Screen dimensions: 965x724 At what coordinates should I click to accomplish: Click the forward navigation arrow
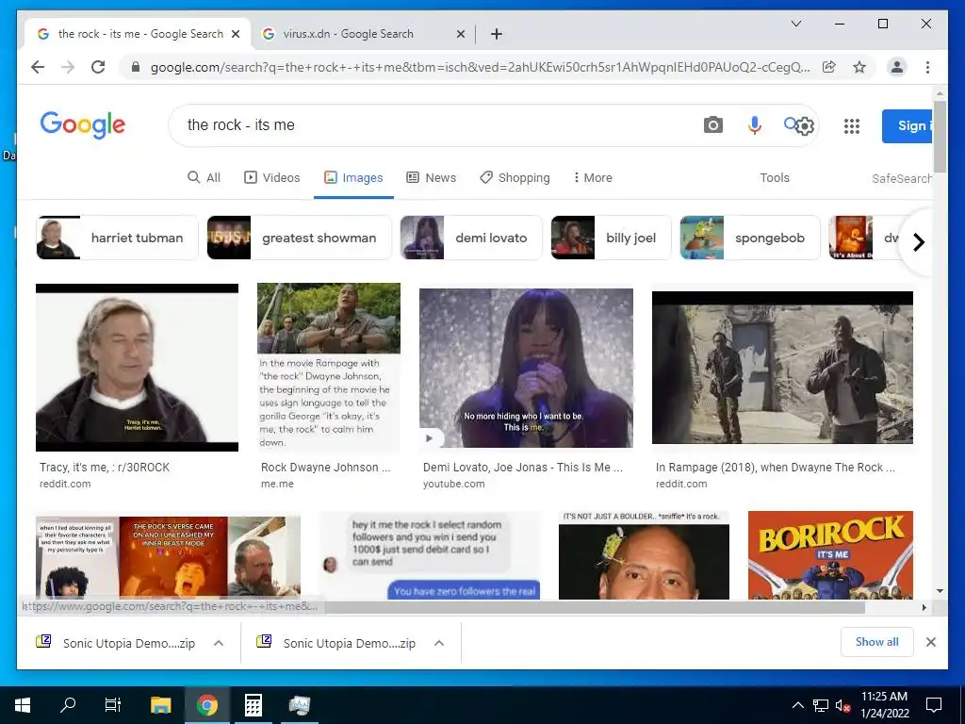pyautogui.click(x=68, y=67)
